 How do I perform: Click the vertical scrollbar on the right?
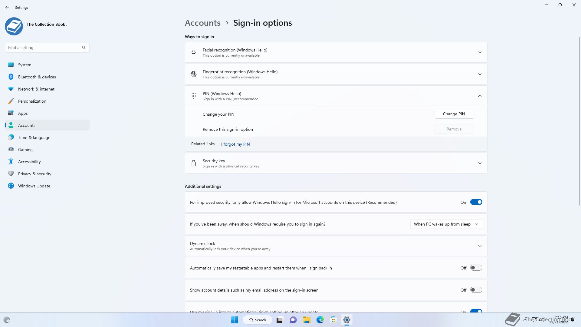pos(580,121)
